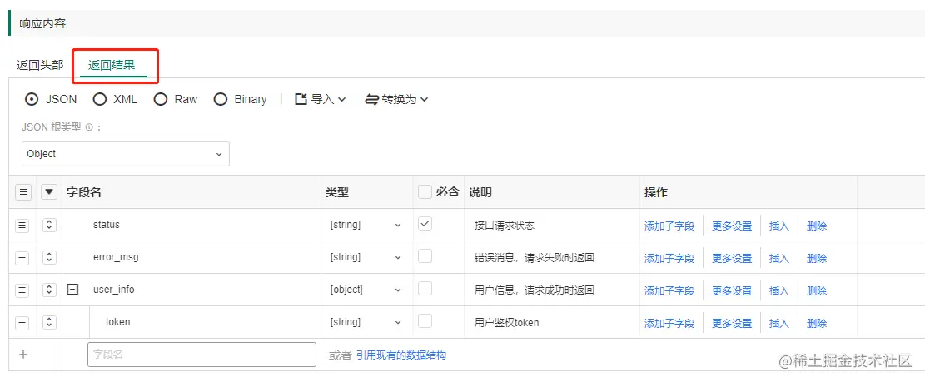Click 添加子字段 for user_info row
This screenshot has width=925, height=382.
pos(669,290)
